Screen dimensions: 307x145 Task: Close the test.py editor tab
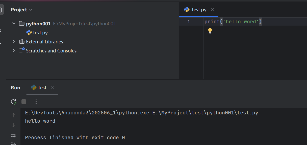tap(212, 10)
